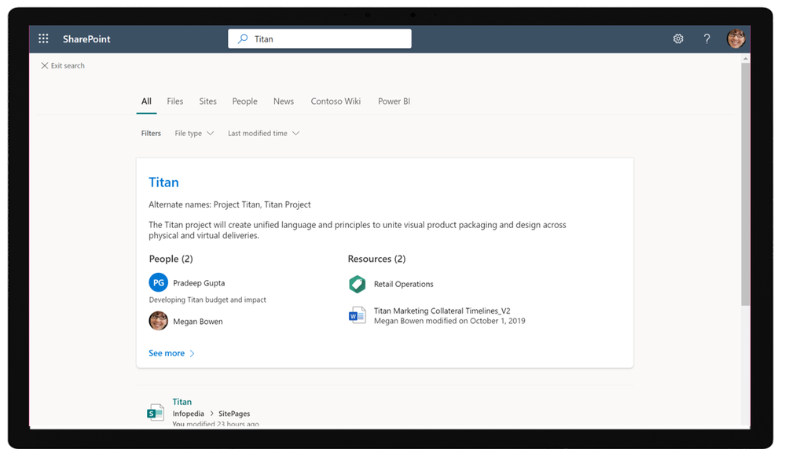Switch to the Power BI tab
Viewport: 785px width, 449px height.
pos(394,101)
